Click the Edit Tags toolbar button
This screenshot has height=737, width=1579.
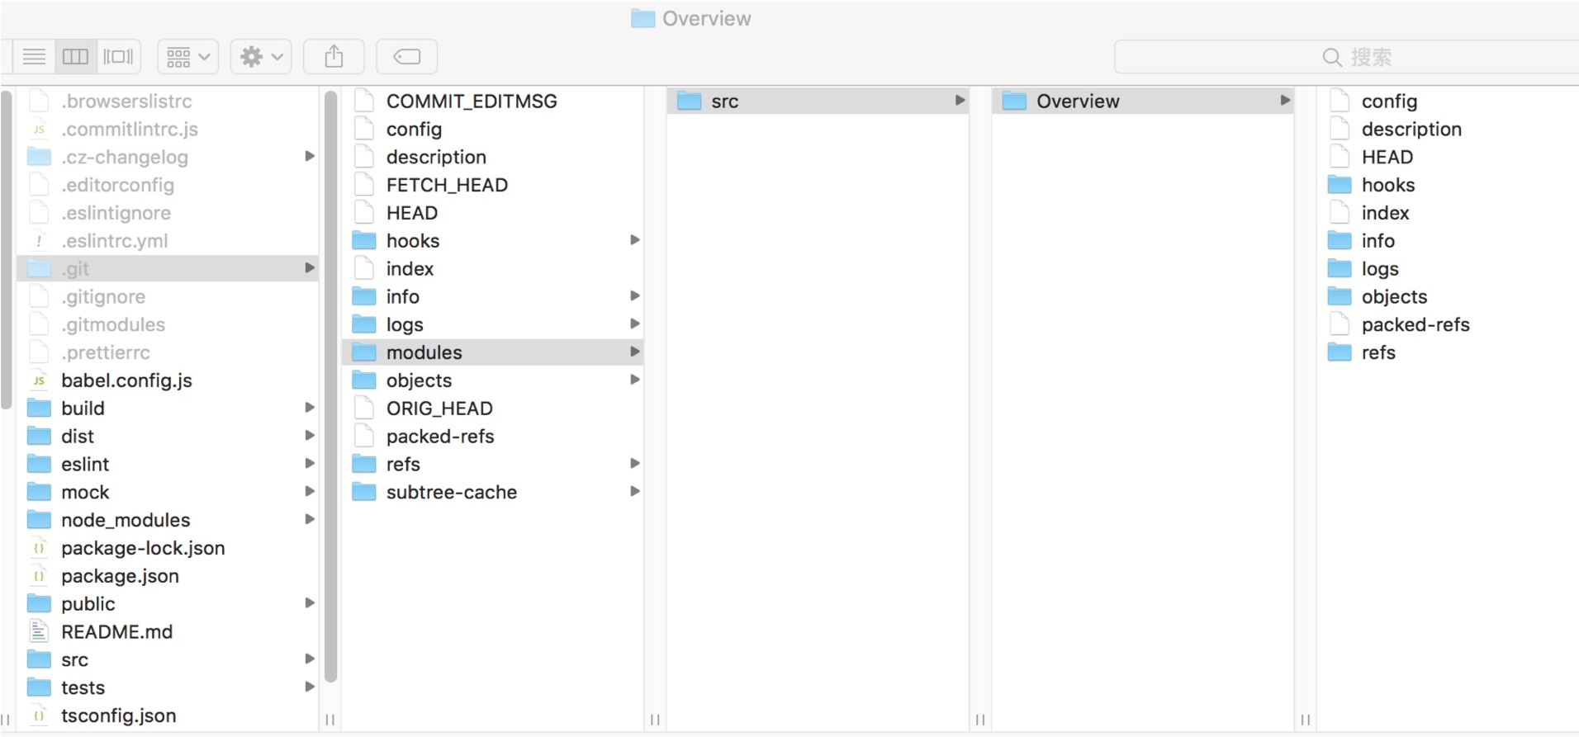406,57
